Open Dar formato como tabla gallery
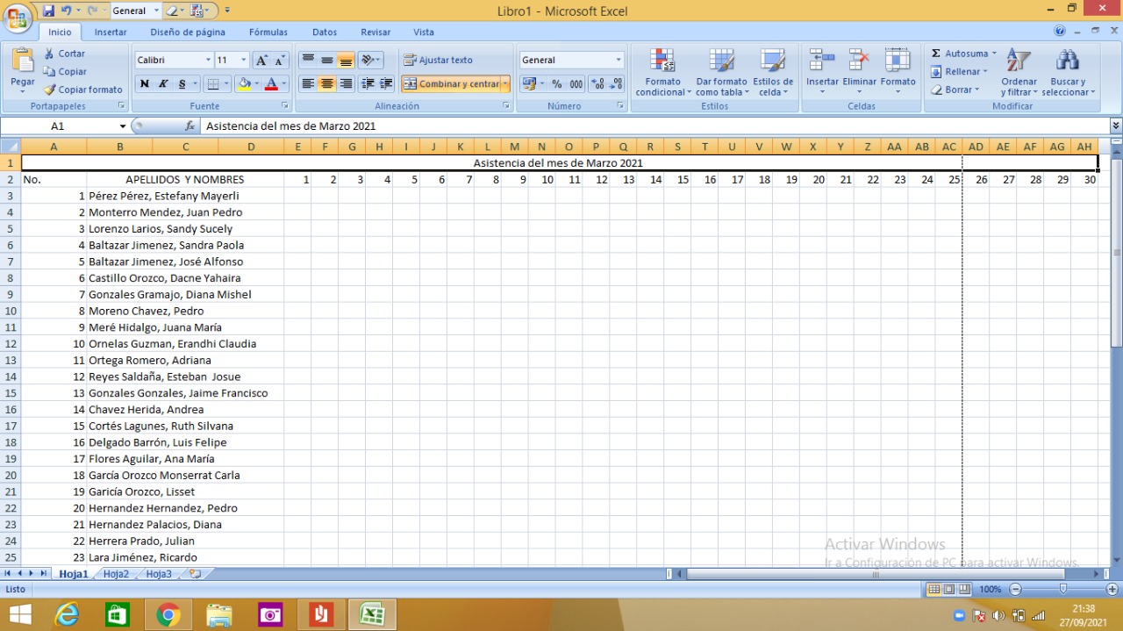 [722, 72]
